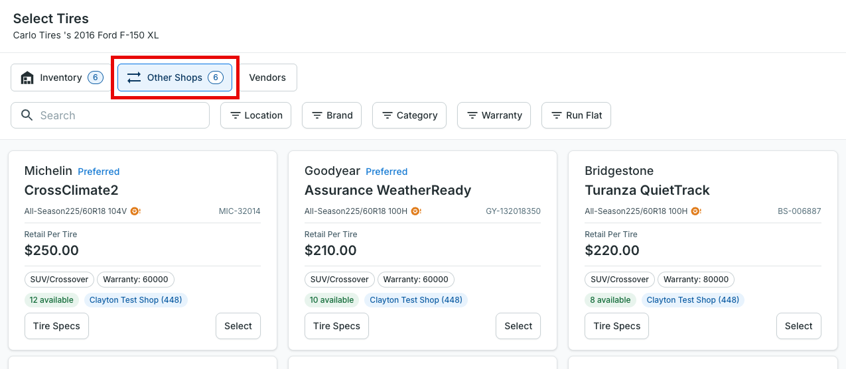Click Warranty: 60000 chip on Goodyear card
The image size is (846, 369).
pos(415,280)
